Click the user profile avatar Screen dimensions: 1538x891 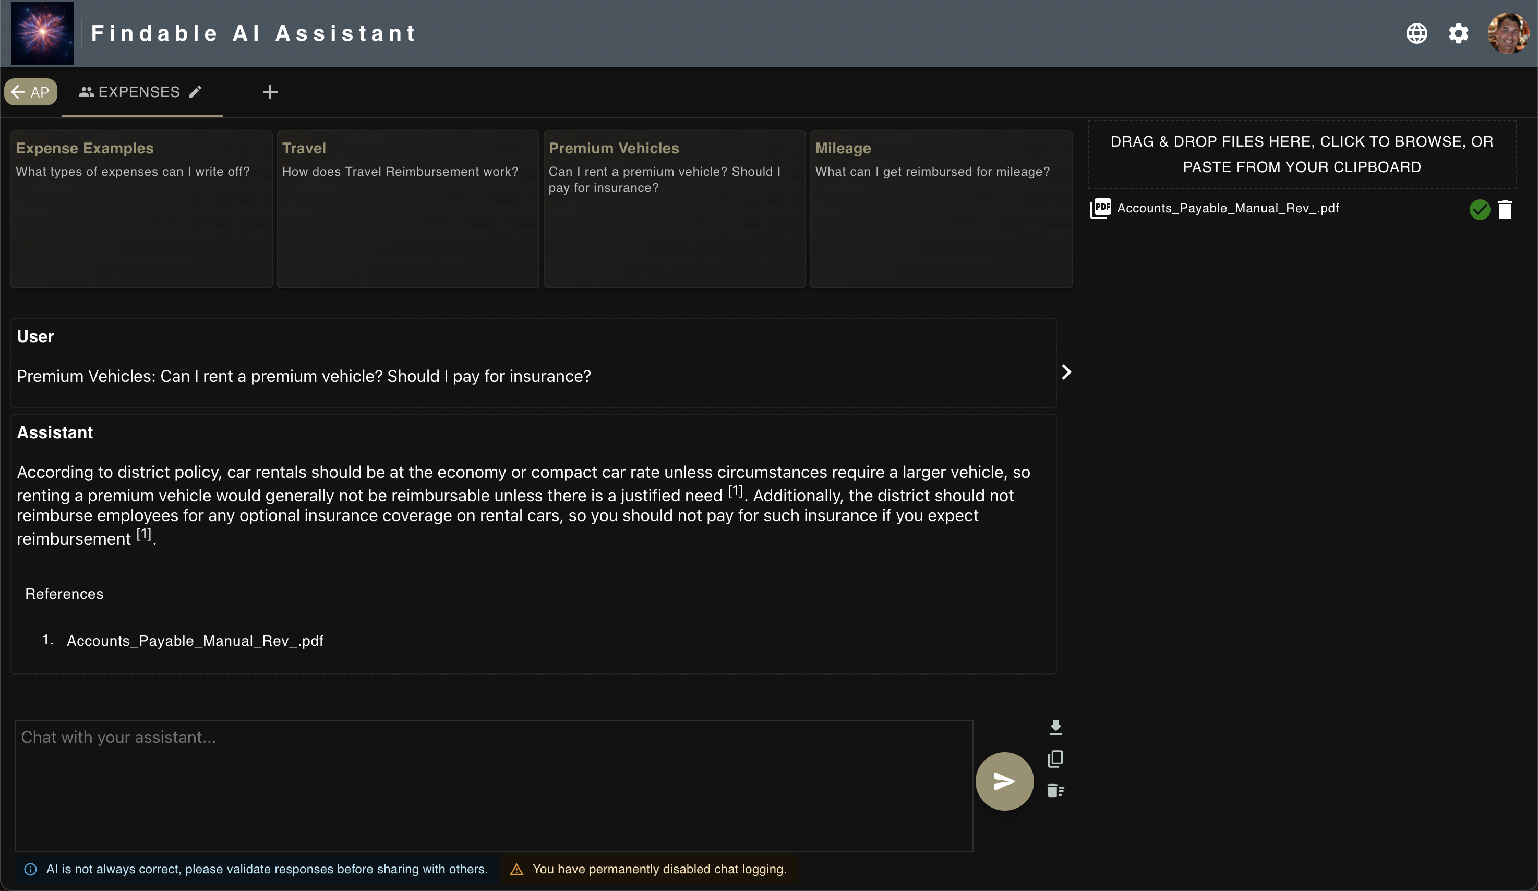[1508, 33]
